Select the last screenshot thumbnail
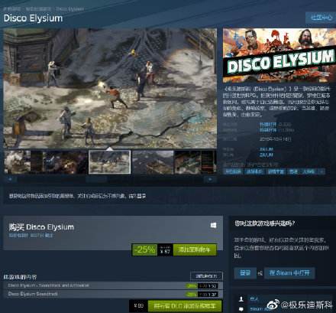The height and width of the screenshot is (313, 336). click(195, 162)
